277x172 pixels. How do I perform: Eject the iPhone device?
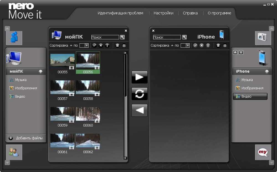235,52
